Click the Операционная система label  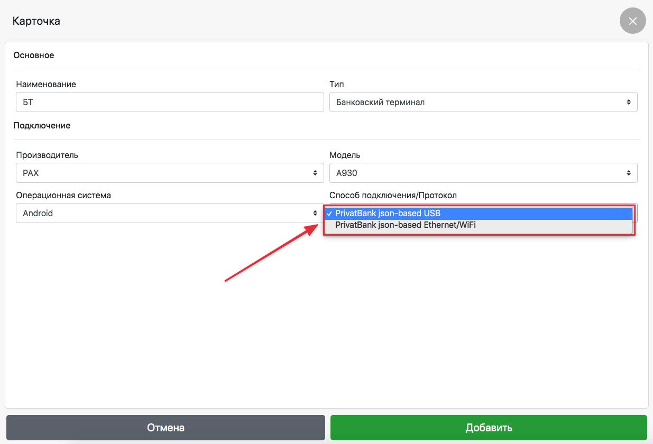point(63,195)
